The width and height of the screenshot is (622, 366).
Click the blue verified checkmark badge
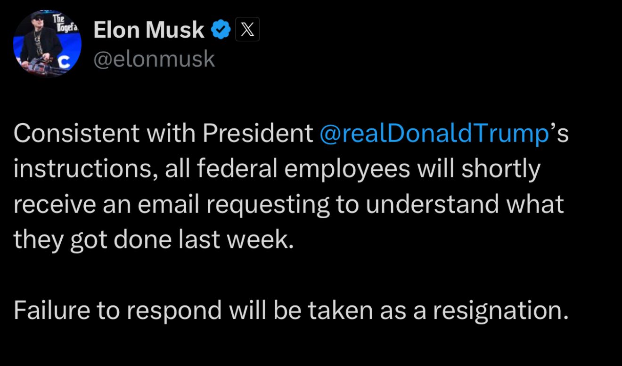(221, 31)
